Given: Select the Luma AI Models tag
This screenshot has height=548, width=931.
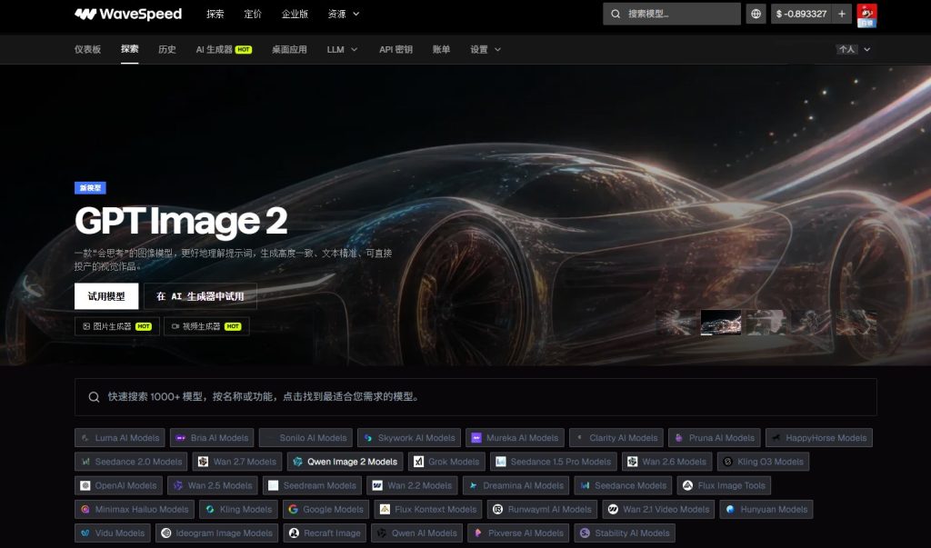Looking at the screenshot, I should point(120,437).
